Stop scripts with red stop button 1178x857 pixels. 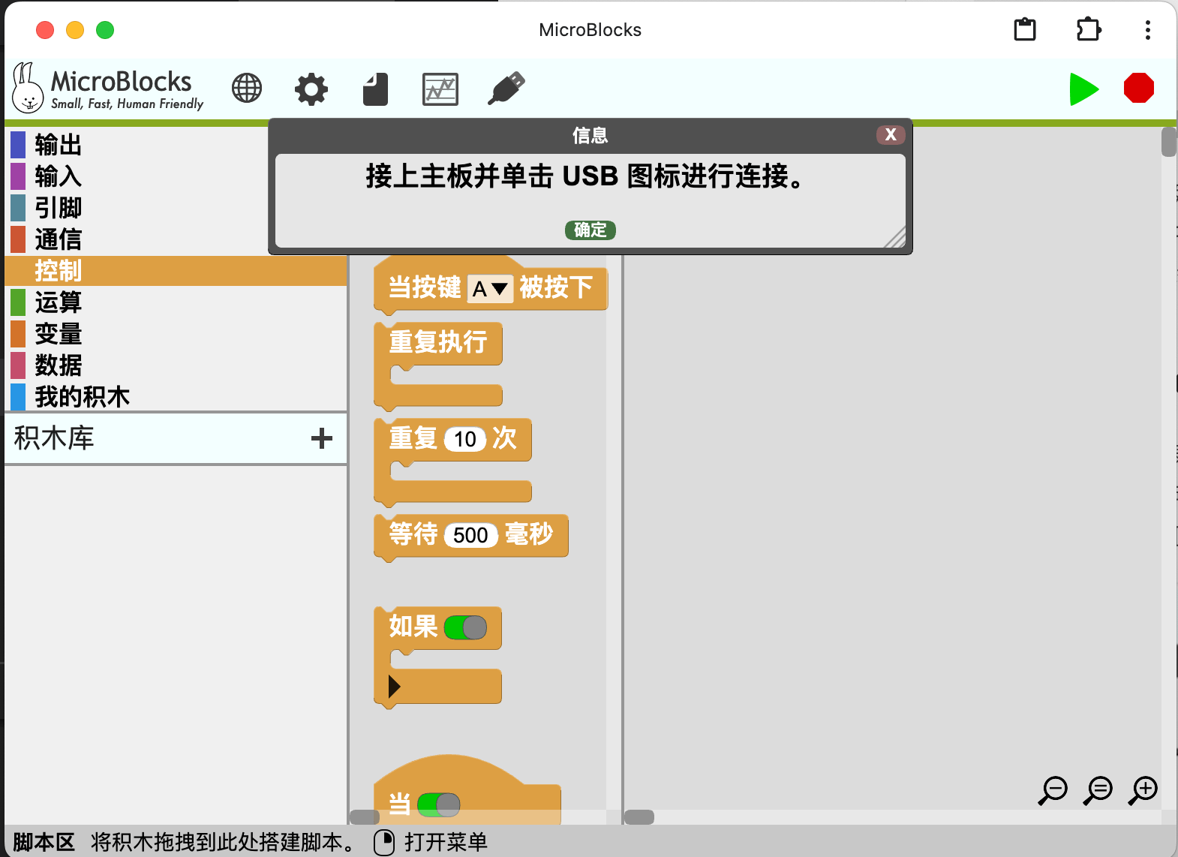pyautogui.click(x=1139, y=88)
